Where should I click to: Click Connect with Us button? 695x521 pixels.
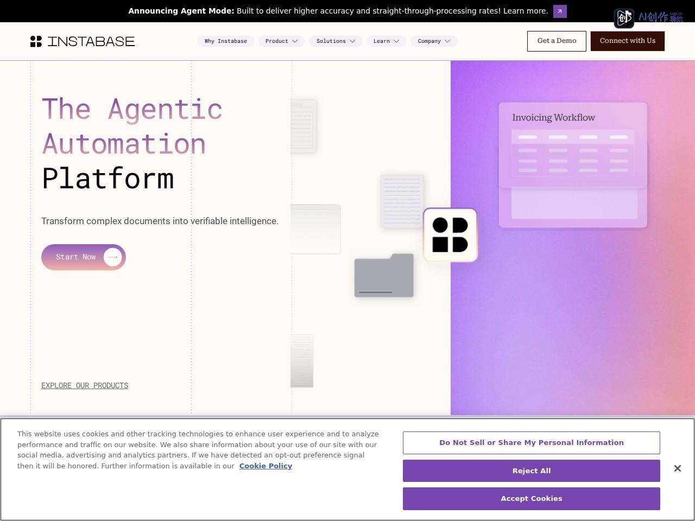coord(628,41)
